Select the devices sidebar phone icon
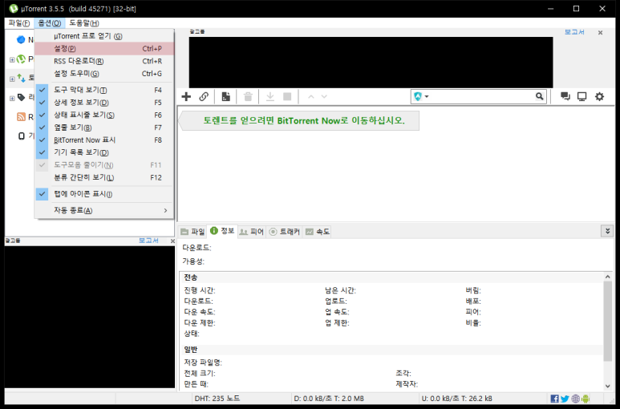 point(22,136)
